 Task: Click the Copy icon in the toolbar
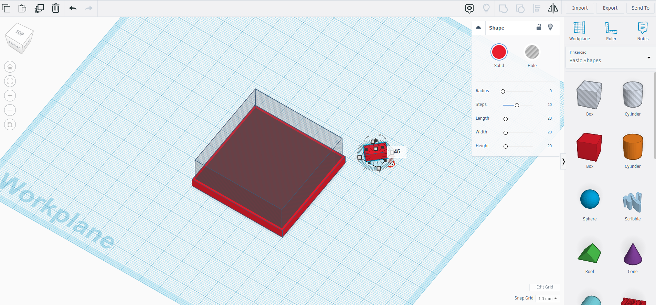tap(6, 8)
